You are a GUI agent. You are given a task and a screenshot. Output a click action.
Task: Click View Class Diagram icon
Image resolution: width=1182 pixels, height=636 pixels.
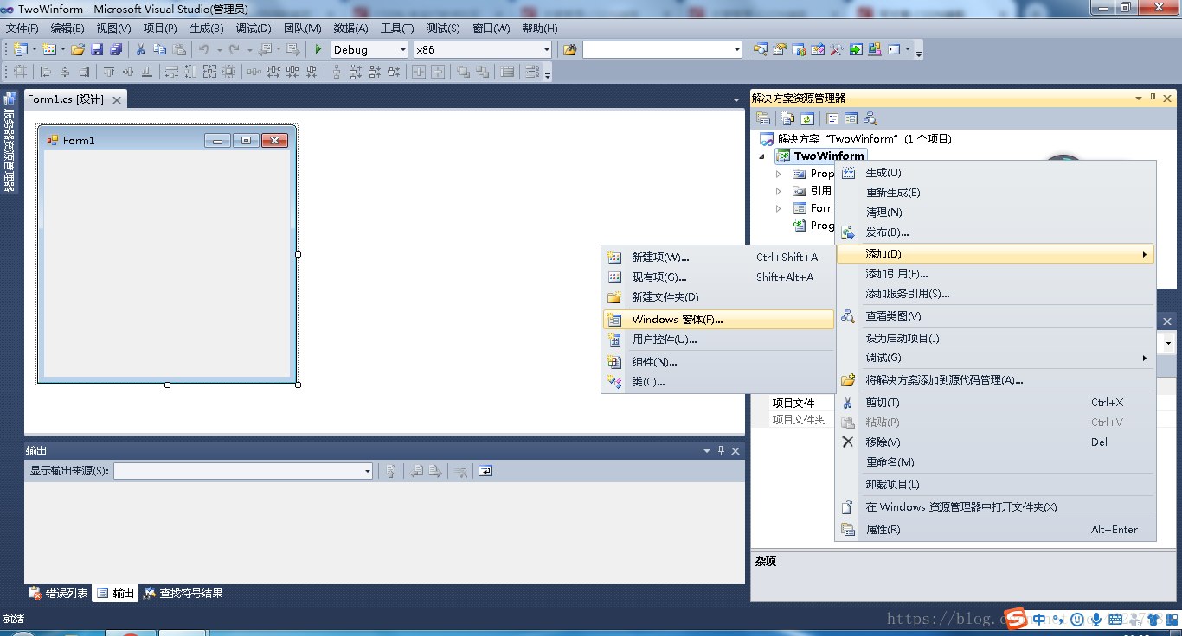click(x=870, y=118)
